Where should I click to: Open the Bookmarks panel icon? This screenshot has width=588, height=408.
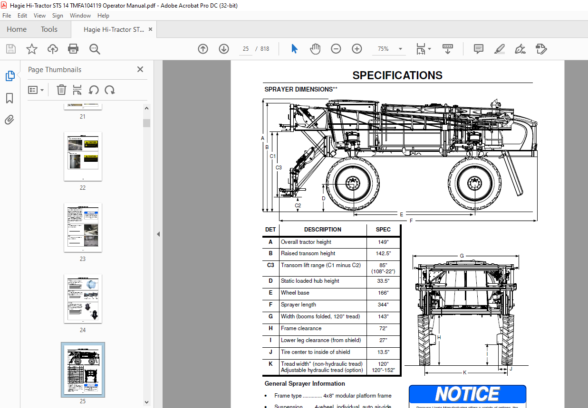(10, 98)
